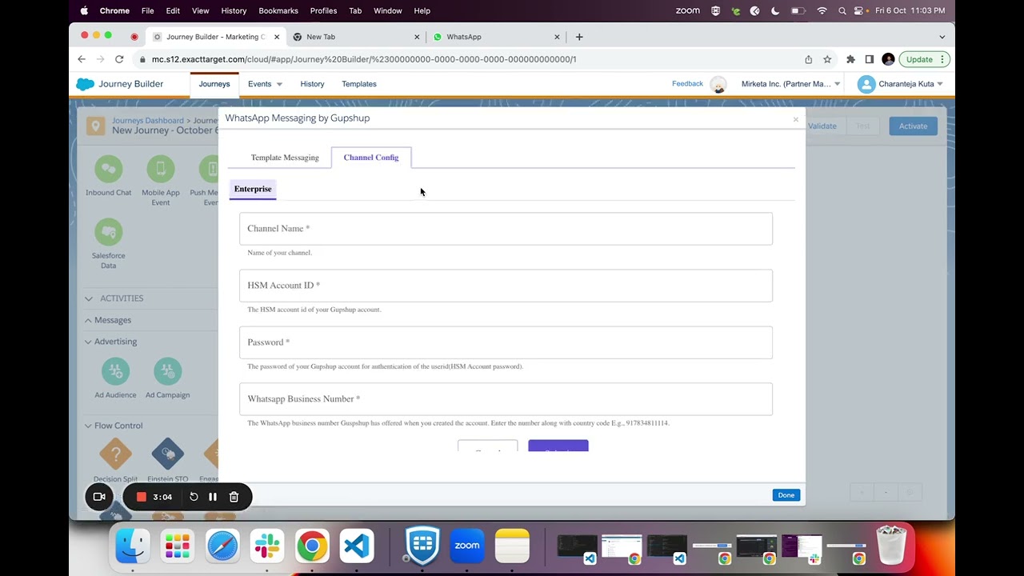Open the Chrome extensions puzzle icon
The height and width of the screenshot is (576, 1024).
click(x=850, y=59)
